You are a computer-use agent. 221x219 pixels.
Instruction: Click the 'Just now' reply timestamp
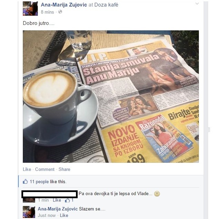tap(47, 215)
